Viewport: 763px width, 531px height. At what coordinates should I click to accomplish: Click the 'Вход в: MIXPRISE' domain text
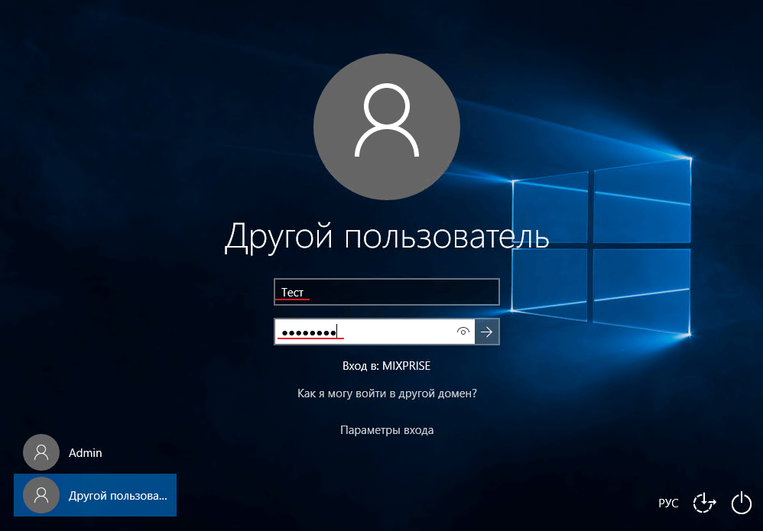[x=387, y=366]
